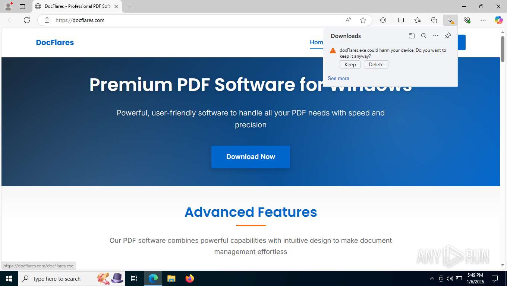
Task: Click the vertical scrollbar thumb
Action: tap(503, 49)
